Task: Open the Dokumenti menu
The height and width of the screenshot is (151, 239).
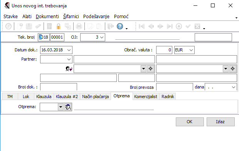Action: click(47, 17)
